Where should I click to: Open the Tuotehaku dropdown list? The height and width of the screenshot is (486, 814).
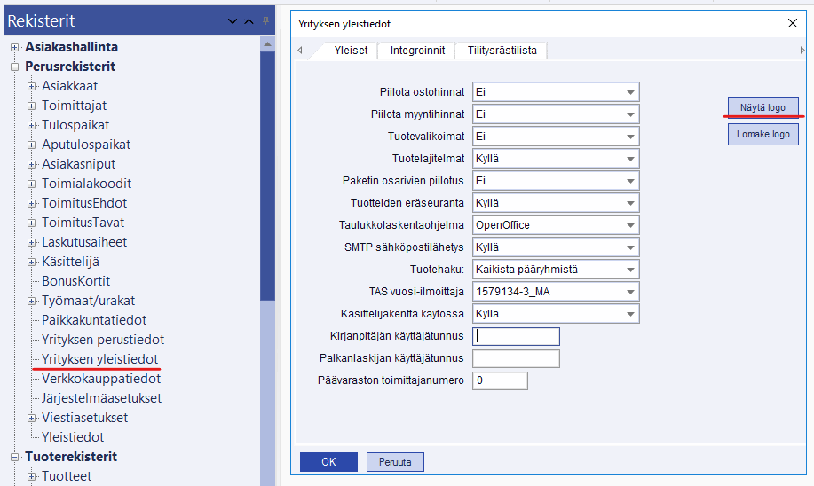(x=630, y=270)
